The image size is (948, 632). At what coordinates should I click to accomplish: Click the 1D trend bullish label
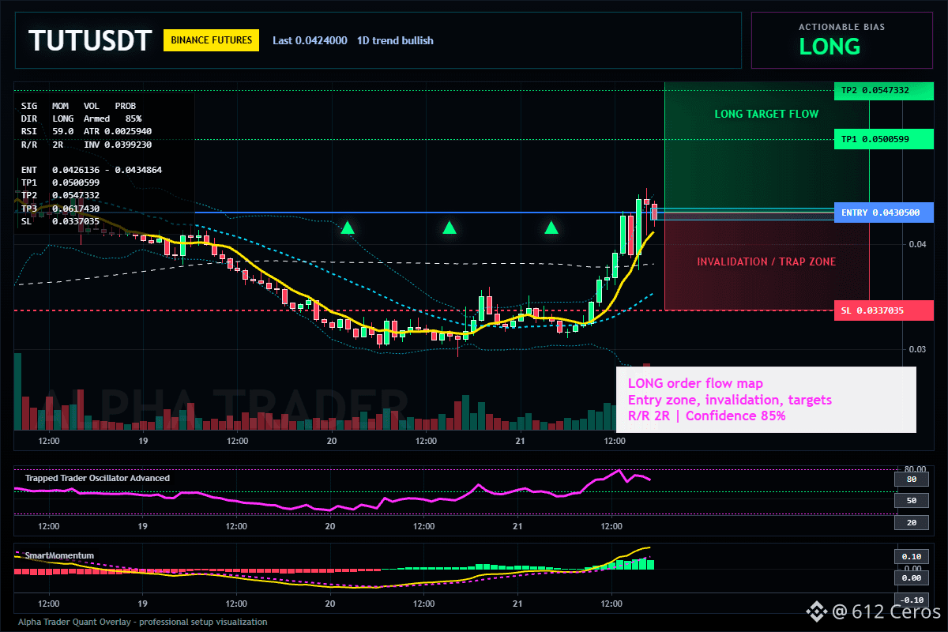pos(395,40)
